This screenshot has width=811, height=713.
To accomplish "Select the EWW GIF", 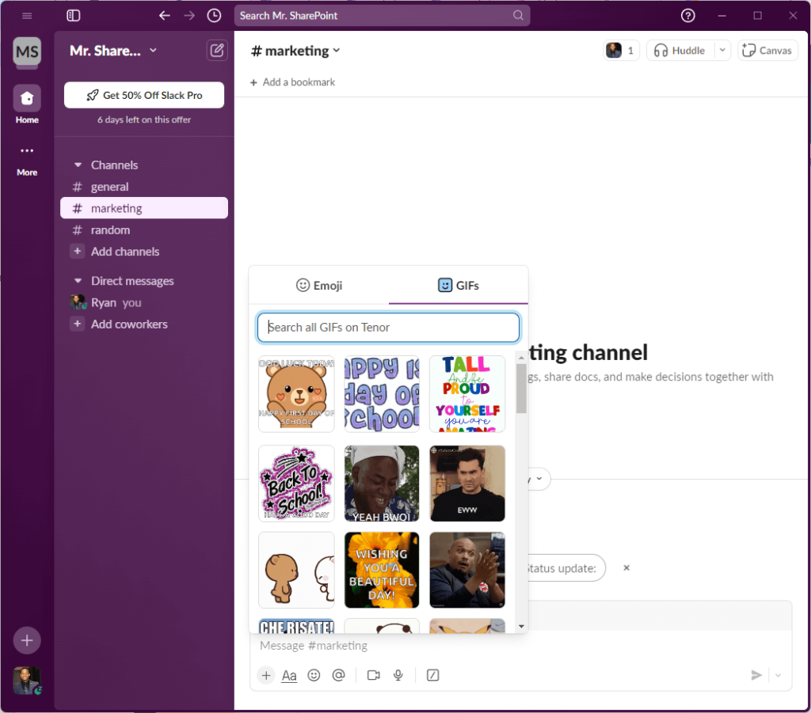I will 467,484.
